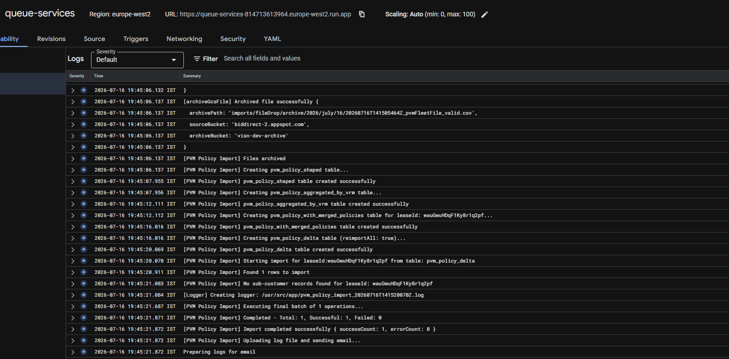This screenshot has width=729, height=359.
Task: Expand 'pvm_policy_with_merged_policies table created successfully' entry
Action: [x=72, y=227]
